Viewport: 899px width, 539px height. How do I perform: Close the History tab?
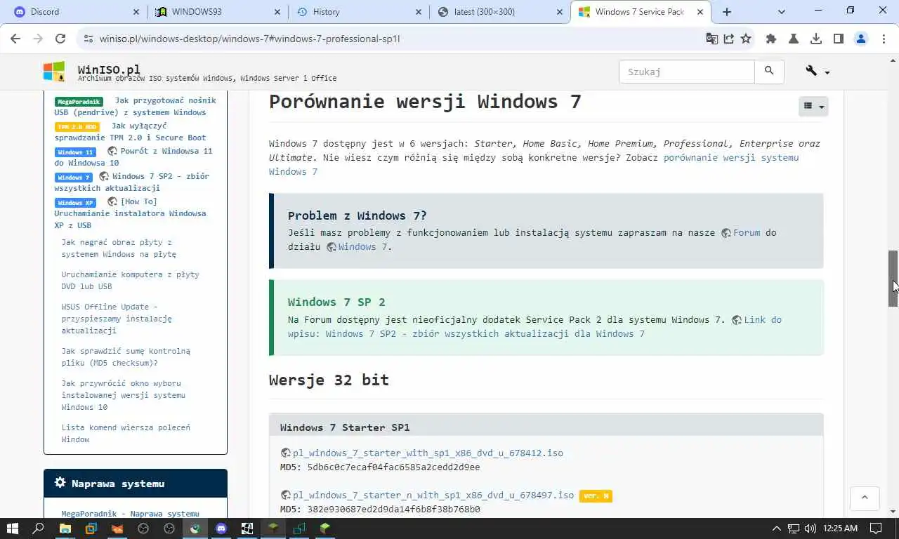[x=419, y=11]
